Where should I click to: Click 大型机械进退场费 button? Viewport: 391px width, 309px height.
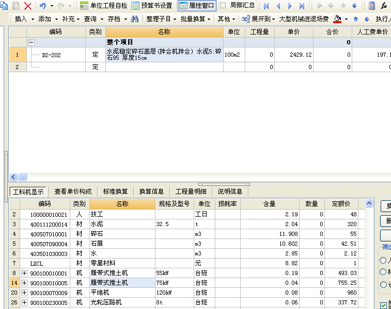pyautogui.click(x=304, y=19)
